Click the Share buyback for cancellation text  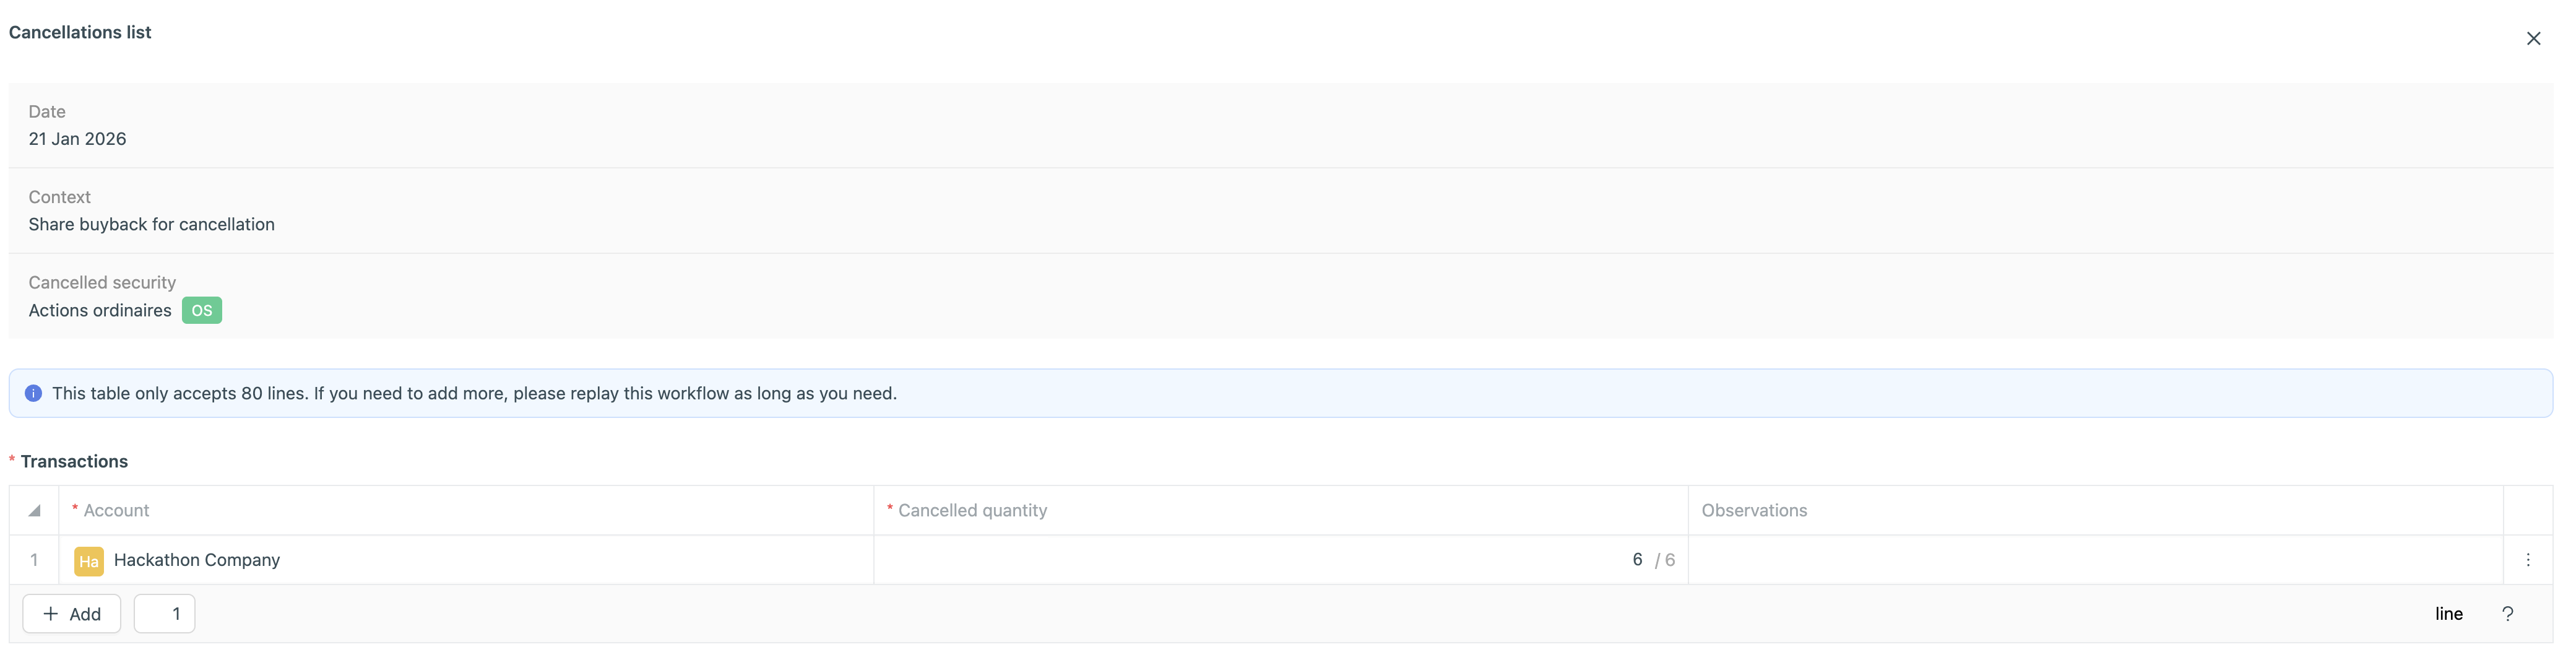coord(152,225)
